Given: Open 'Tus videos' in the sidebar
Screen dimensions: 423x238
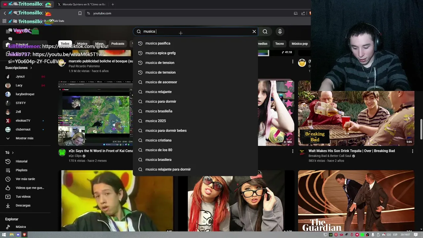Looking at the screenshot, I should (x=25, y=197).
